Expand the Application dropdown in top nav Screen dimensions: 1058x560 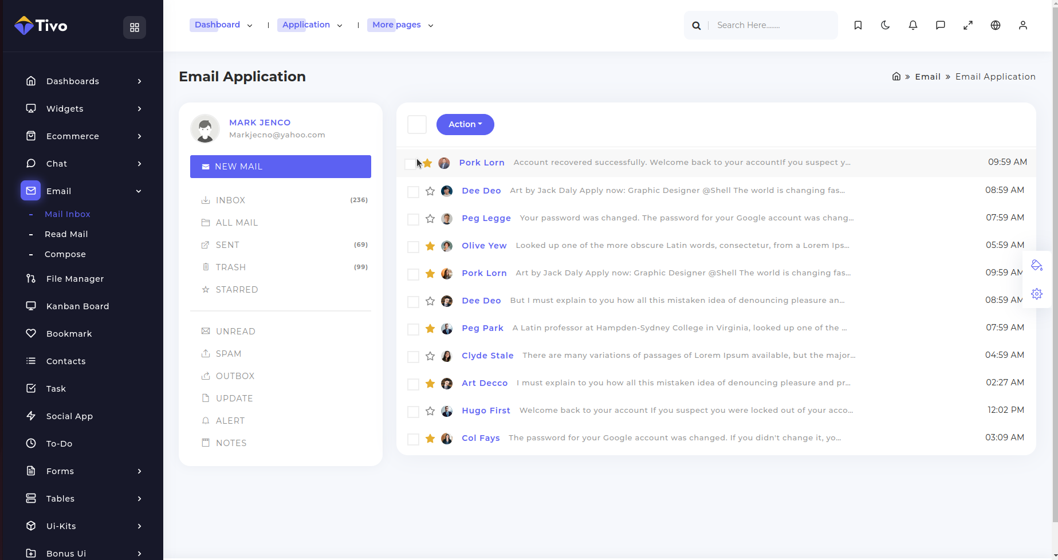coord(312,25)
